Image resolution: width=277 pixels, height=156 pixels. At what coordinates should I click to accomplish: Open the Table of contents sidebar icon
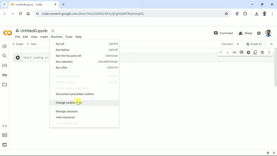[5, 46]
